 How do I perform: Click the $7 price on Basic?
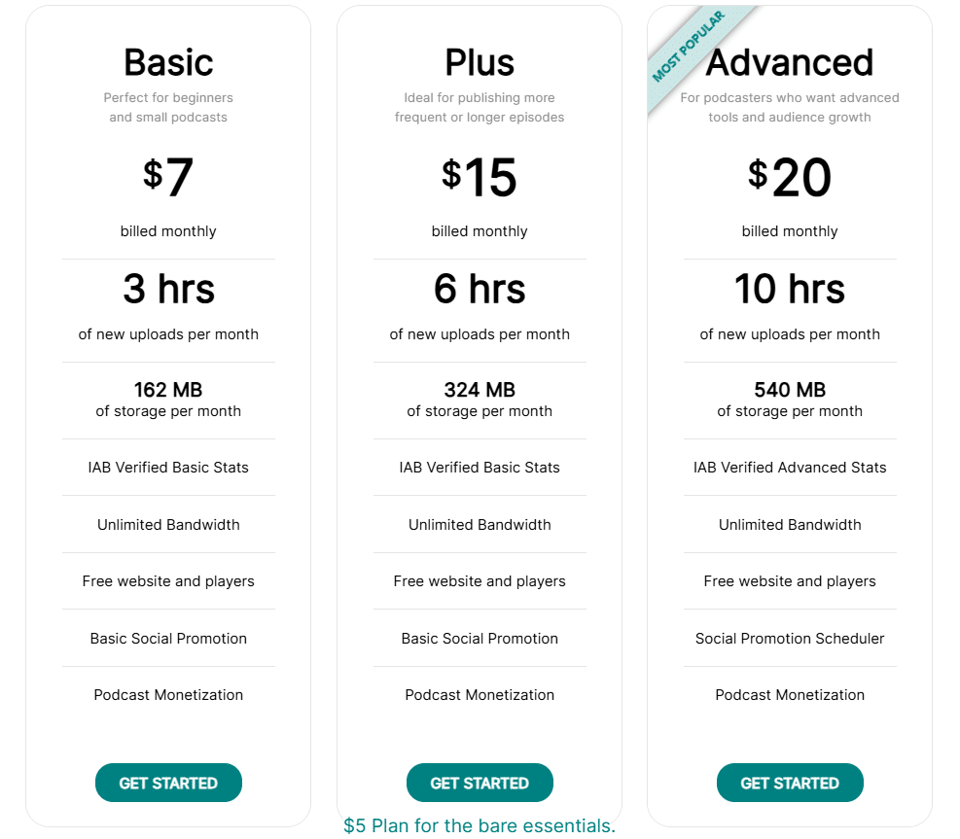click(168, 178)
